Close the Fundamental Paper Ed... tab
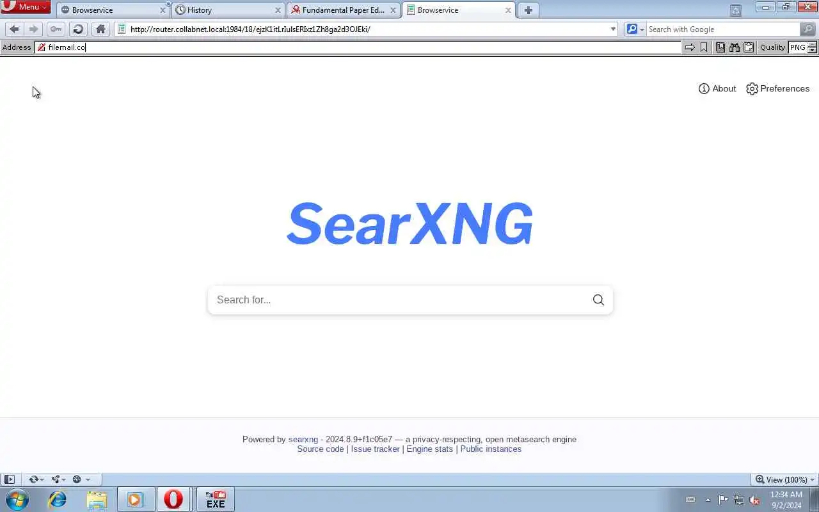 point(393,10)
